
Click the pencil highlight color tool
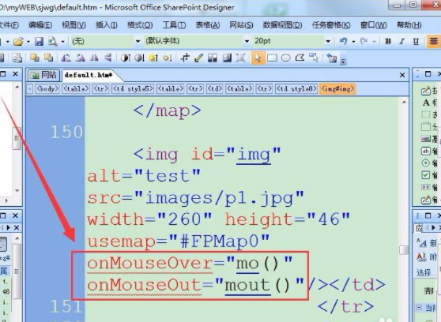click(198, 58)
